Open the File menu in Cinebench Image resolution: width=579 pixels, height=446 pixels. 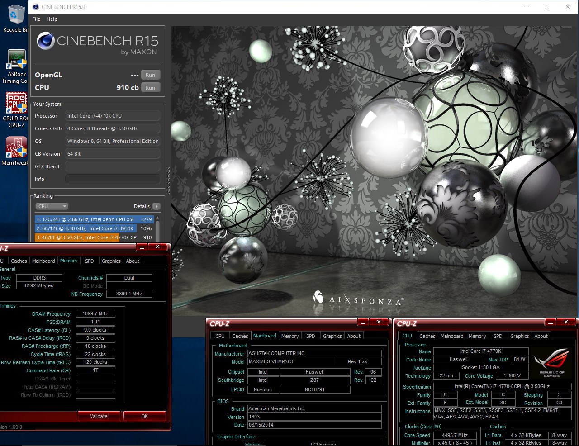(x=36, y=19)
